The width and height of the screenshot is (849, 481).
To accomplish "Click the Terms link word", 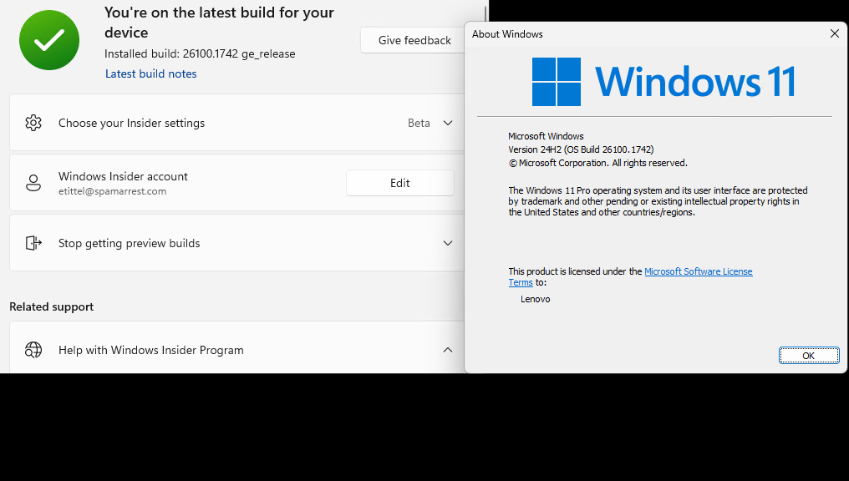I will coord(521,282).
